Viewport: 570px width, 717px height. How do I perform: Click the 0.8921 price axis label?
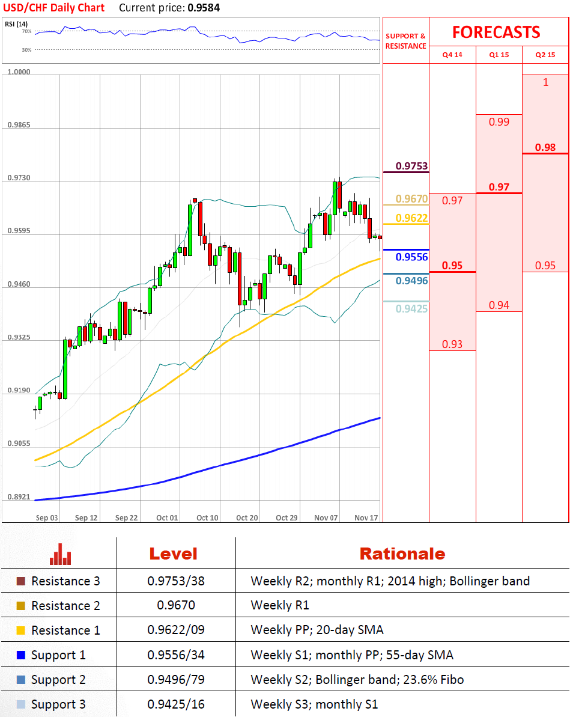(x=19, y=496)
